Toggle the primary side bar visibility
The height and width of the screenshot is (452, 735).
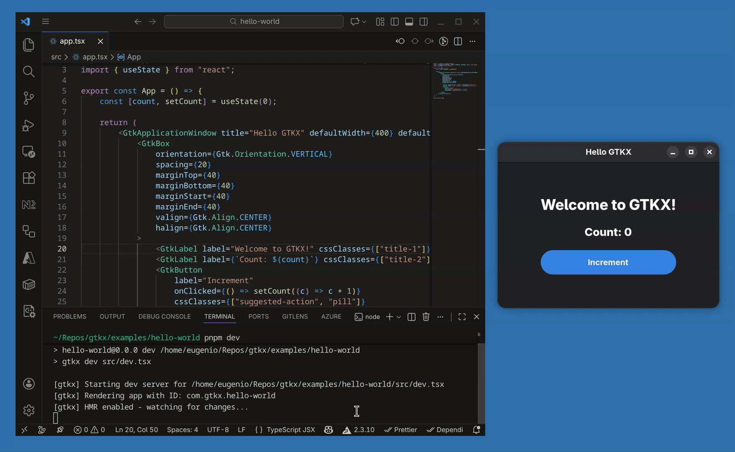click(395, 22)
